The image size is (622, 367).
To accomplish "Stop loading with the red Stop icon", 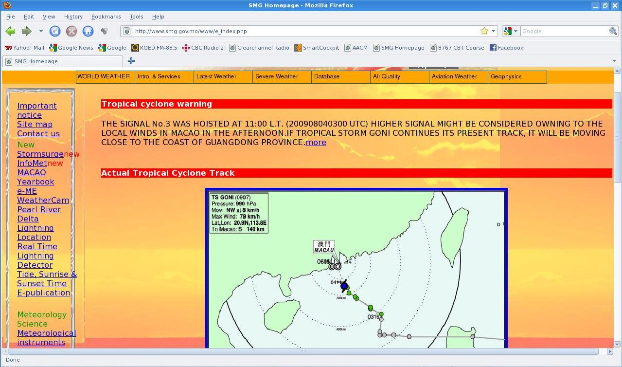I will tap(71, 31).
